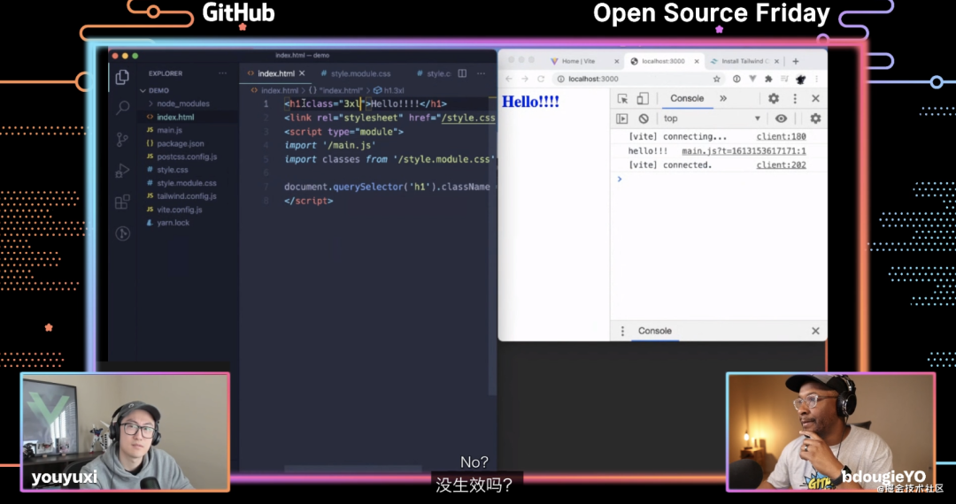Switch to the index.html editor tab
Screen dimensions: 956x504
pyautogui.click(x=276, y=73)
